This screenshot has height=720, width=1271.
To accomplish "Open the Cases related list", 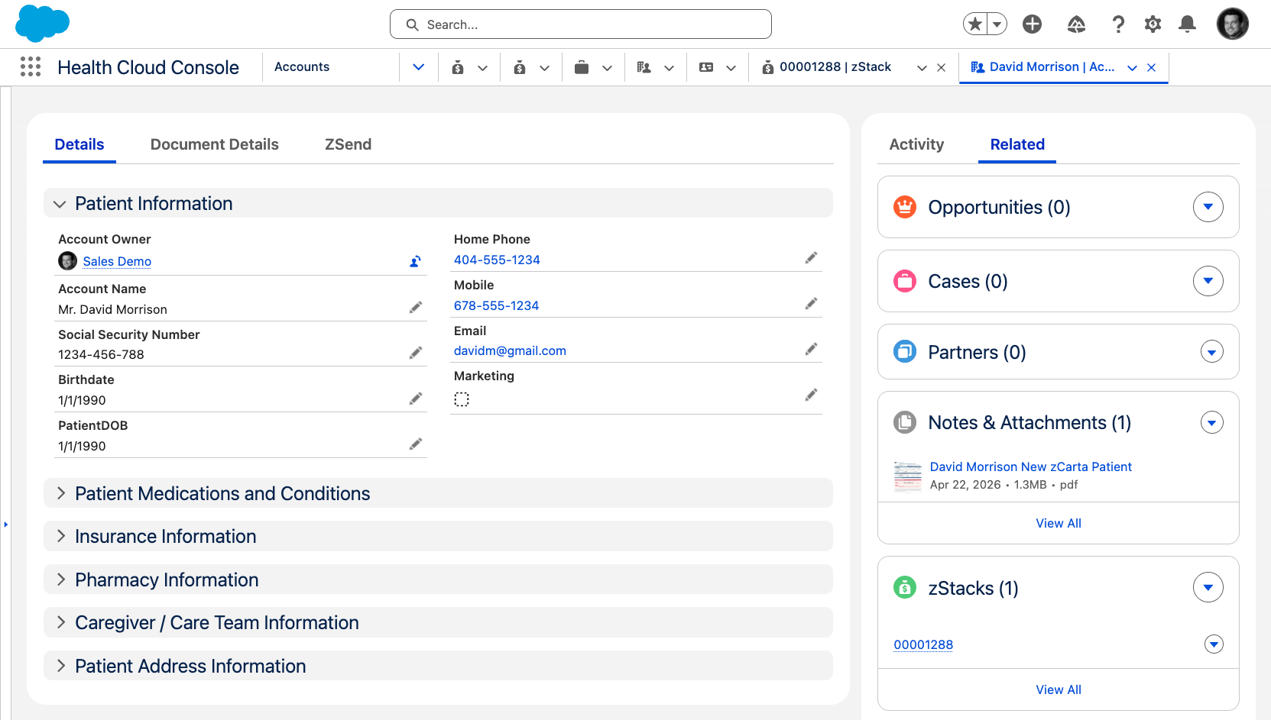I will (x=968, y=281).
